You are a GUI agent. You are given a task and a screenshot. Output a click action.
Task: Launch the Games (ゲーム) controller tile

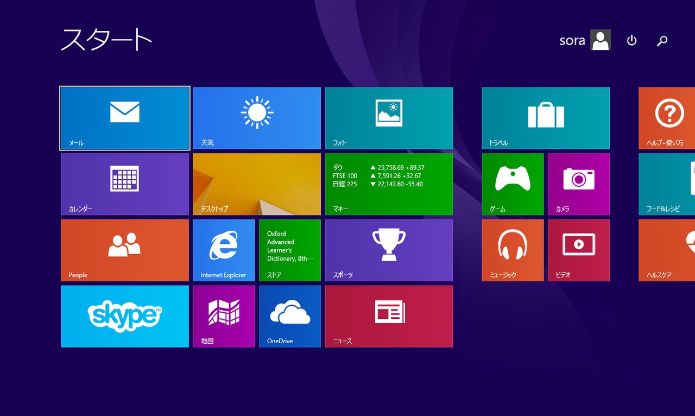coord(513,184)
